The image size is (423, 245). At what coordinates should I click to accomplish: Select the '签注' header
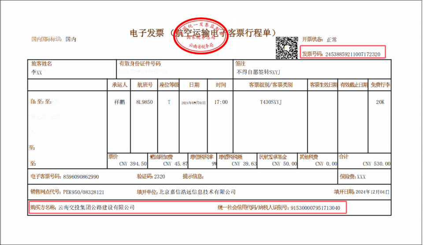pyautogui.click(x=240, y=63)
